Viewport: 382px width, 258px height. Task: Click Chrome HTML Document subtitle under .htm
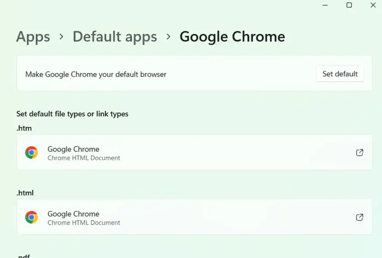(x=84, y=158)
